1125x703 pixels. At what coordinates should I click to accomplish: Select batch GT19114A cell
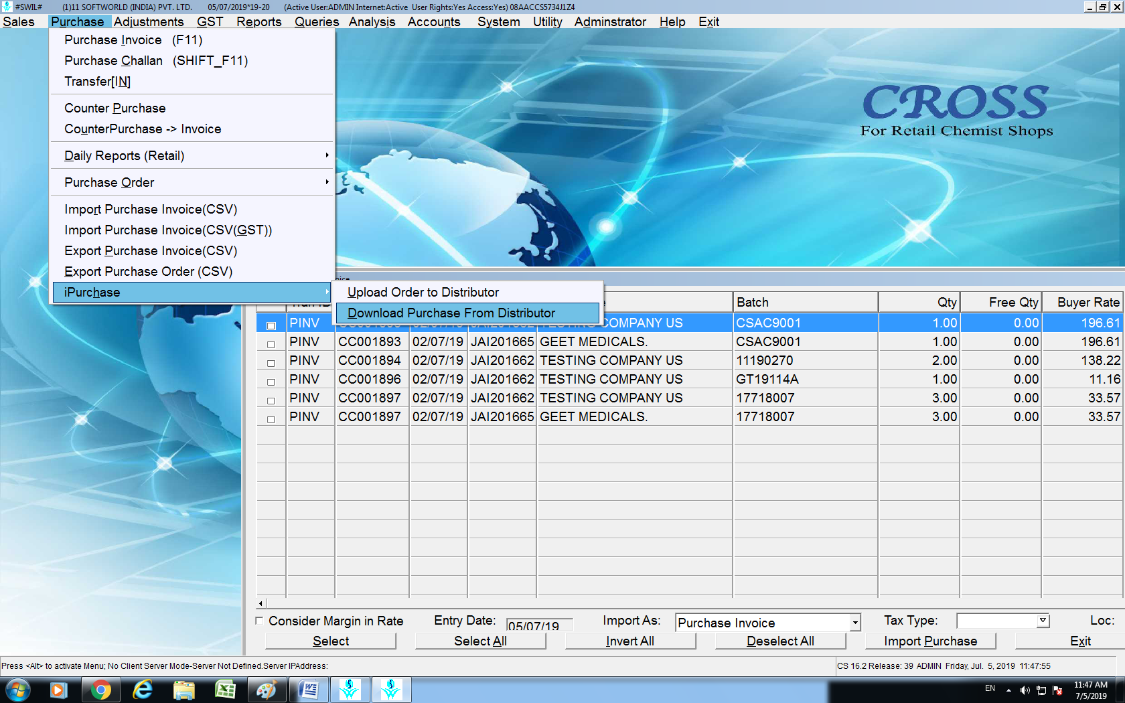click(x=806, y=379)
